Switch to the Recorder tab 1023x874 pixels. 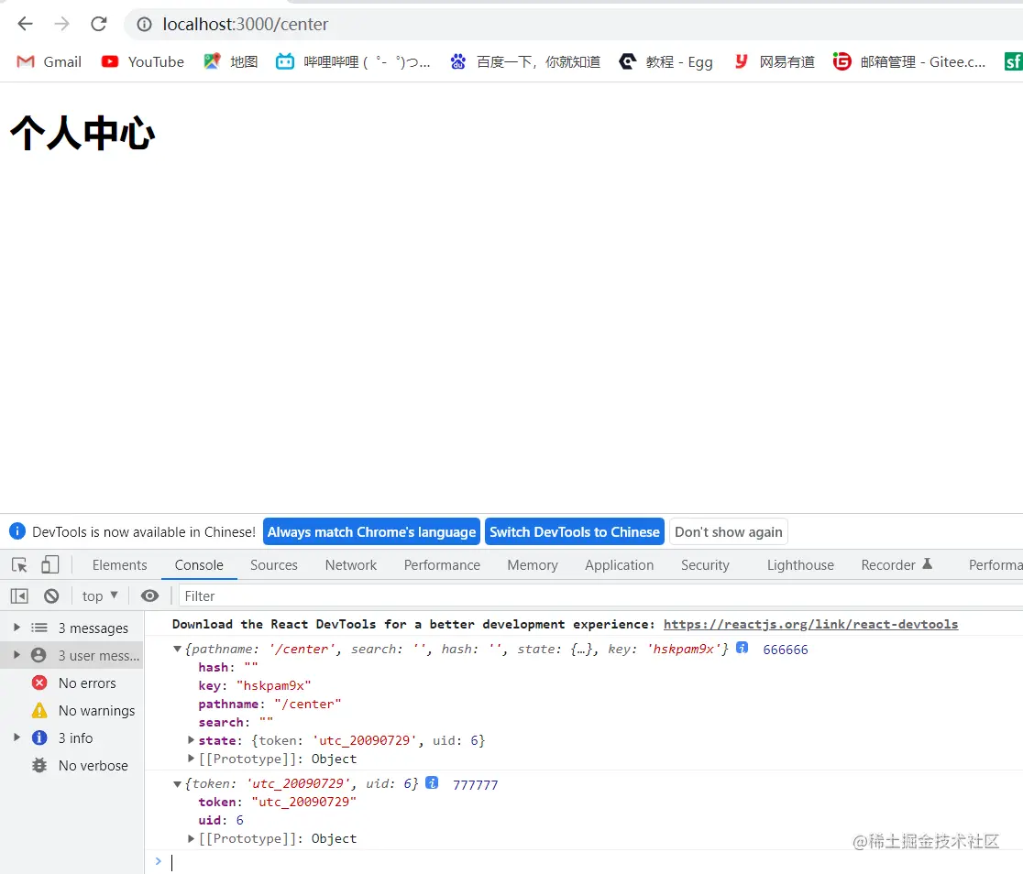coord(896,565)
